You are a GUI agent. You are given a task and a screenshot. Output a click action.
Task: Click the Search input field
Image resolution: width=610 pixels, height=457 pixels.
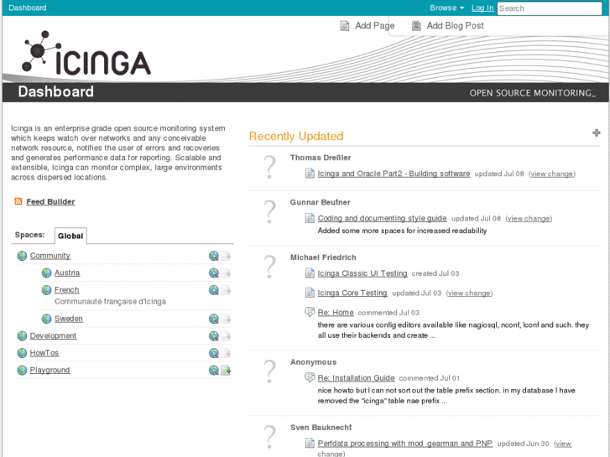(550, 8)
